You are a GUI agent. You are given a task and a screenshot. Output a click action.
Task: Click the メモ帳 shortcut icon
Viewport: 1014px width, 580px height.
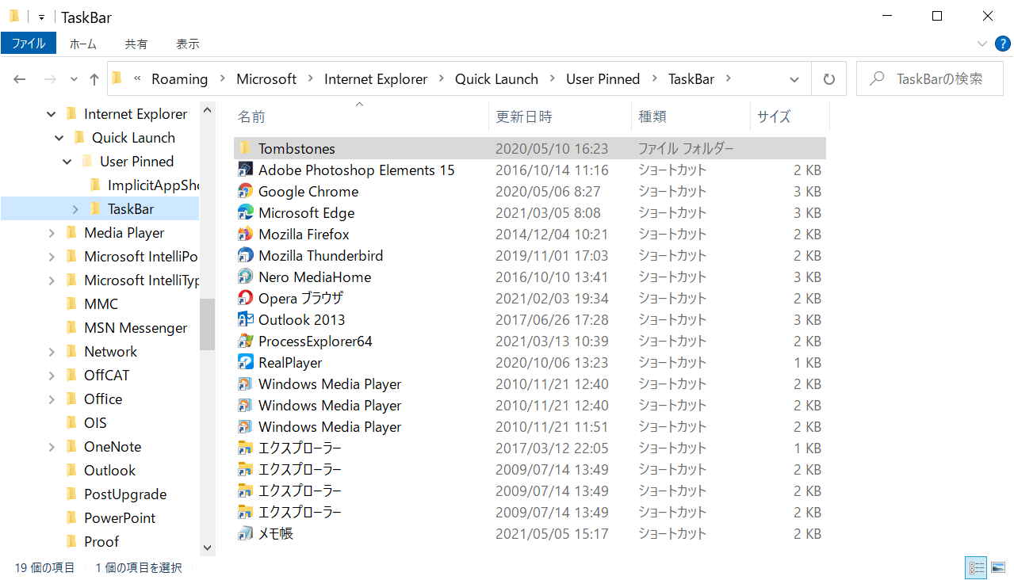point(246,533)
